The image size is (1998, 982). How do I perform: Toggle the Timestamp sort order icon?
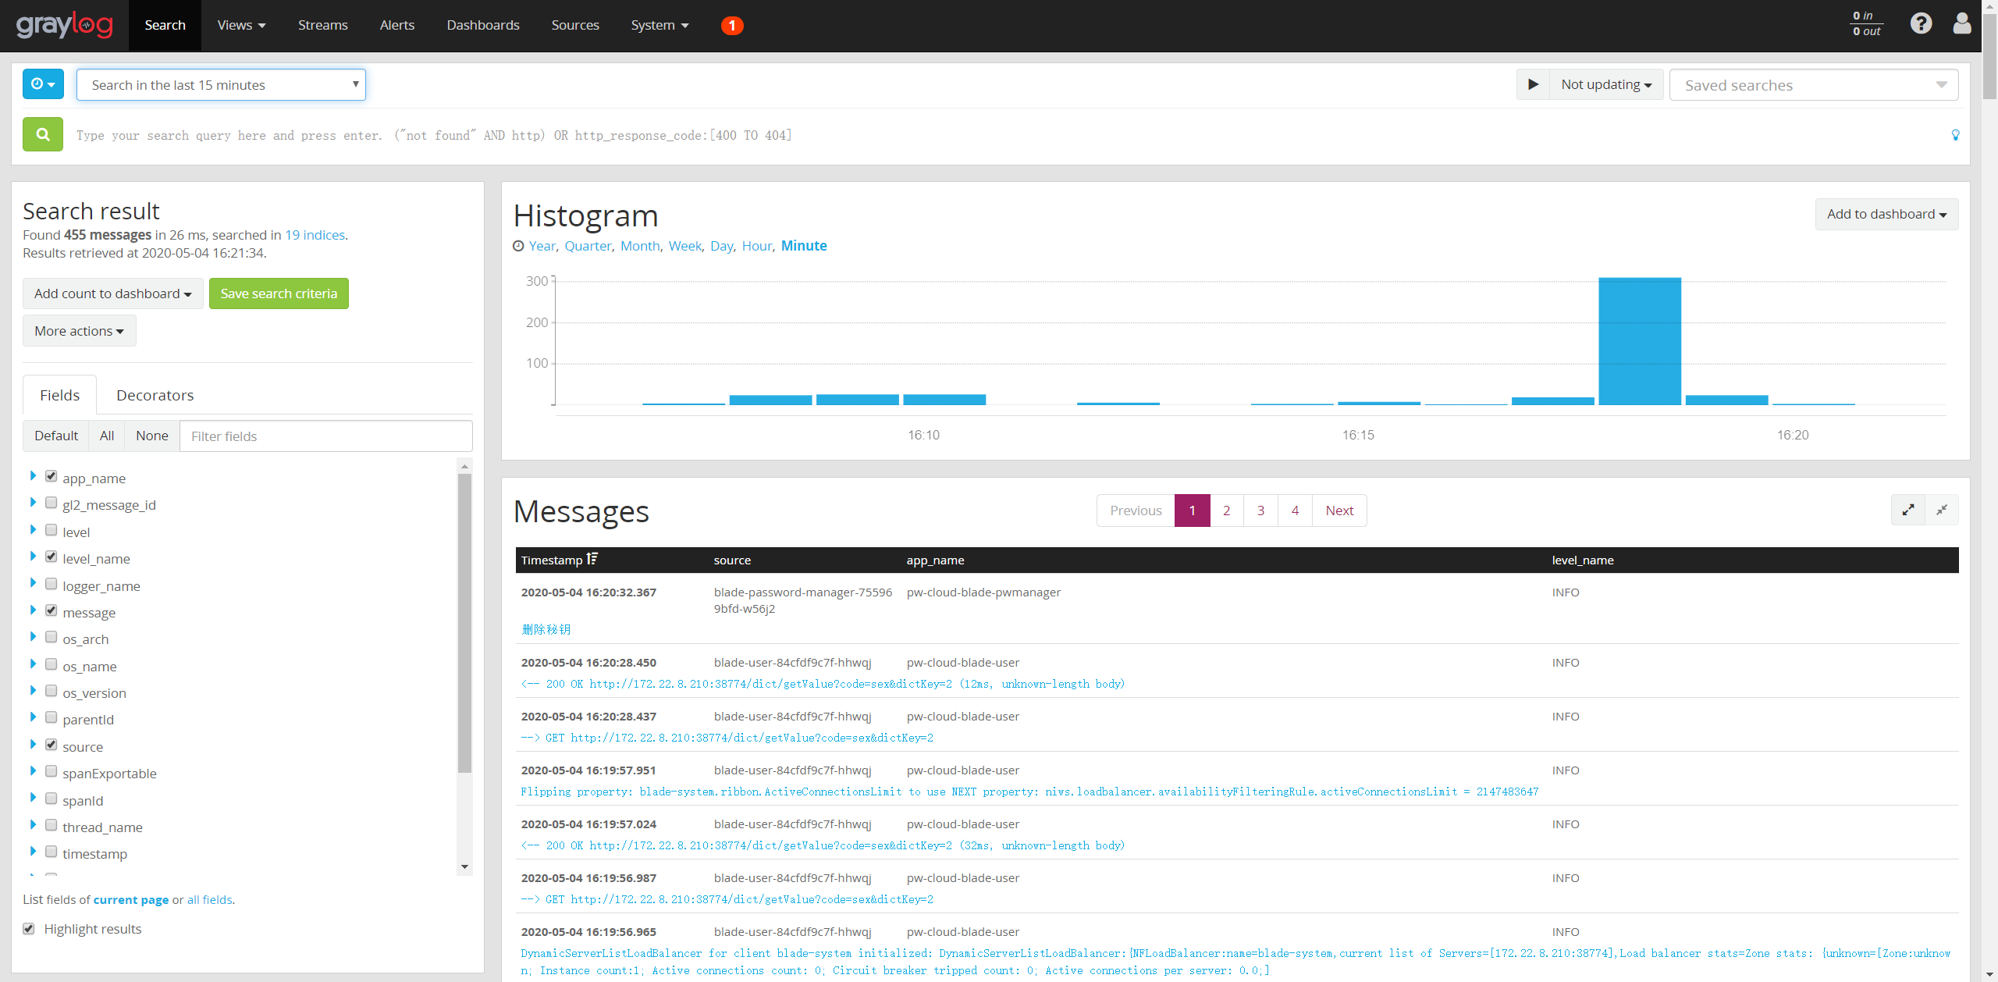point(592,559)
